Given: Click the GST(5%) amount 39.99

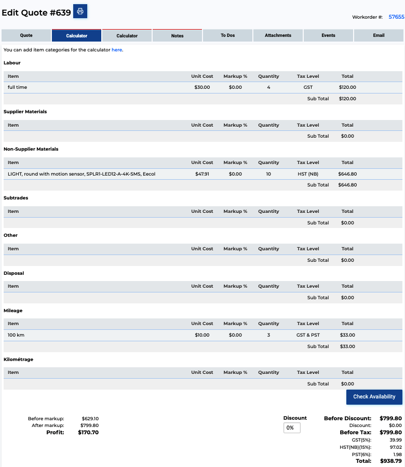Looking at the screenshot, I should [x=396, y=440].
